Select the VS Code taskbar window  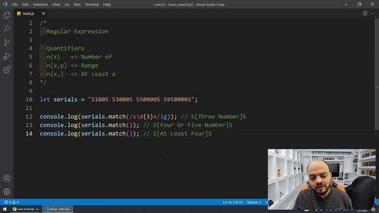(x=58, y=209)
